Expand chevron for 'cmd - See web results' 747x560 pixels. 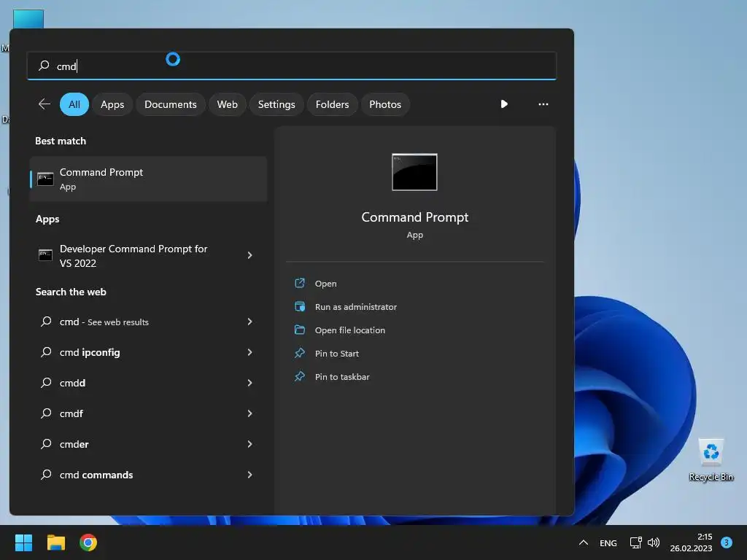(249, 322)
